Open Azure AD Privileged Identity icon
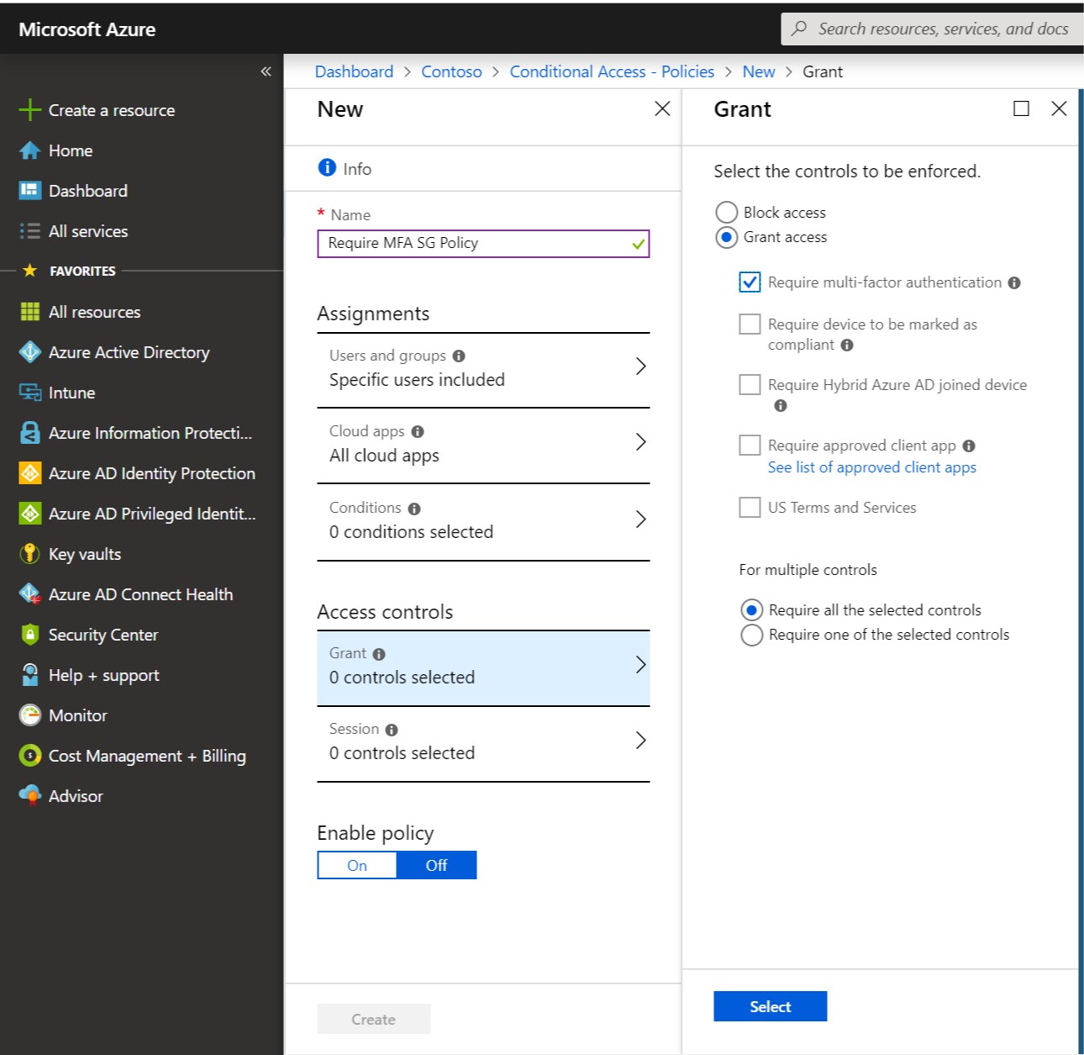 (30, 514)
